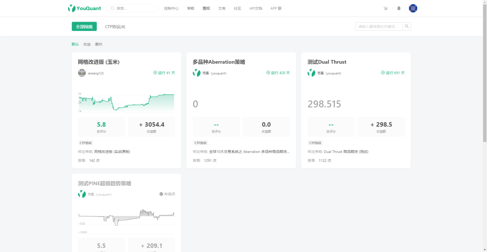The height and width of the screenshot is (252, 487).
Task: Click CTP协议 tag on 网格改进版 card
Action: pyautogui.click(x=85, y=143)
